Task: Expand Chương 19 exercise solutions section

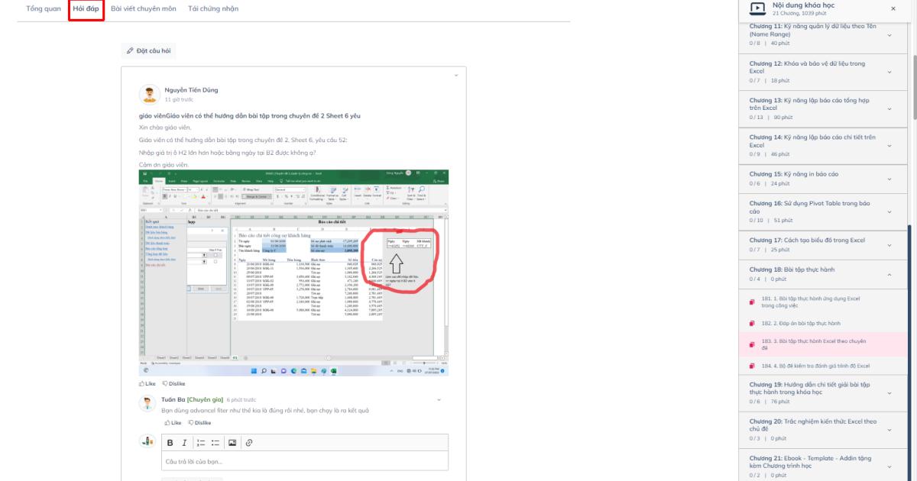Action: [889, 392]
